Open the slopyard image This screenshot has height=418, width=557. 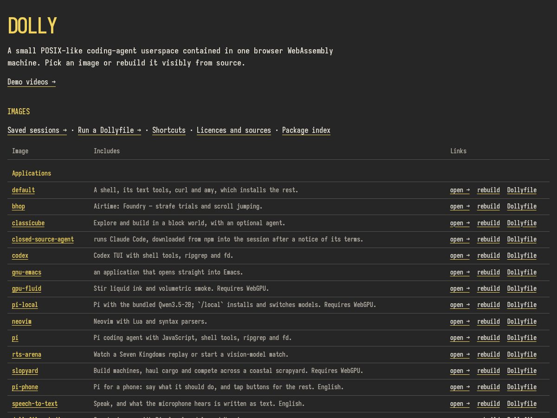coord(460,371)
